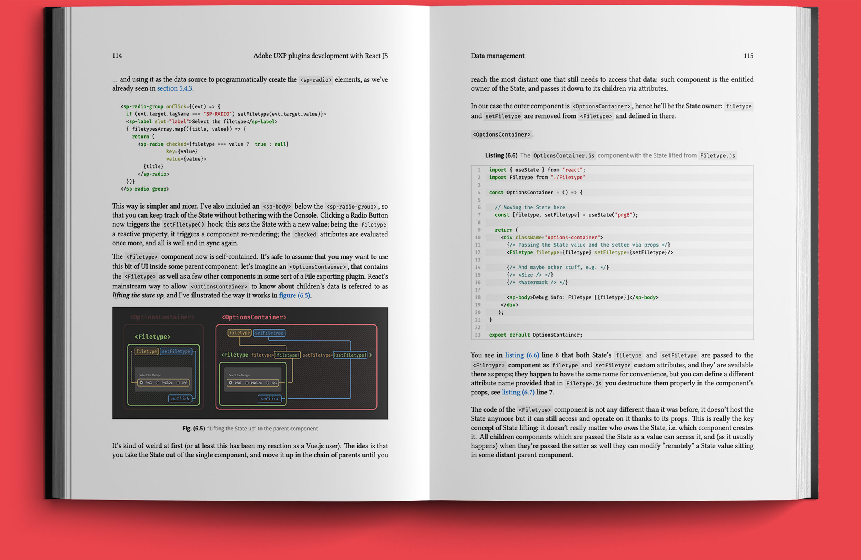Screen dimensions: 861x560
Task: Click the {filetype} prop box in diagram
Action: coord(287,355)
